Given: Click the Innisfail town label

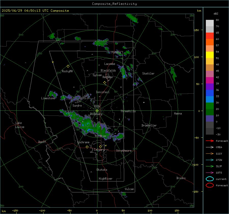Looking at the screenshot, I should click(103, 92).
